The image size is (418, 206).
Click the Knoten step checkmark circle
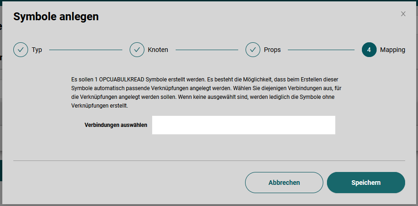137,50
